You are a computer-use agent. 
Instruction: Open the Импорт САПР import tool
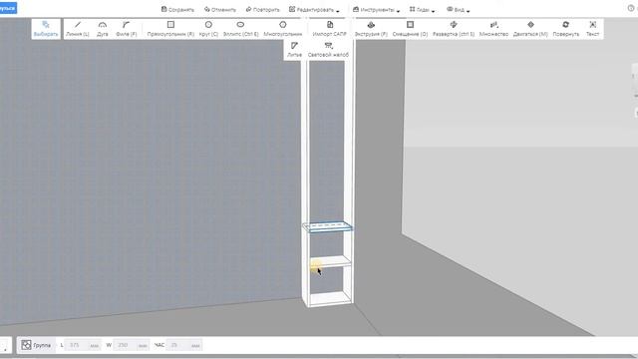pyautogui.click(x=330, y=29)
